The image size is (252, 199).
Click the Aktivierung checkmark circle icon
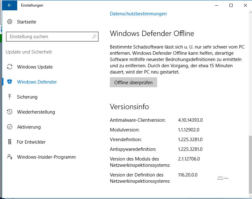coord(10,127)
